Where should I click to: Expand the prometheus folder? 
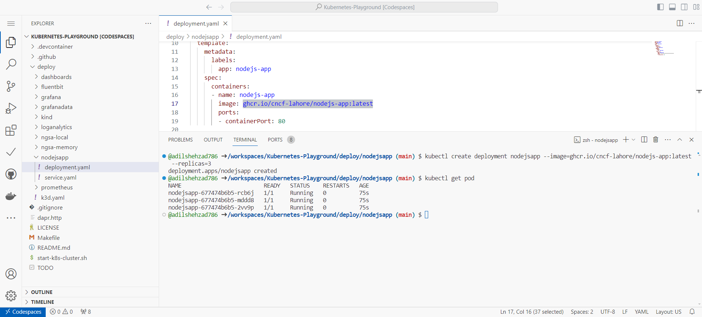click(37, 187)
